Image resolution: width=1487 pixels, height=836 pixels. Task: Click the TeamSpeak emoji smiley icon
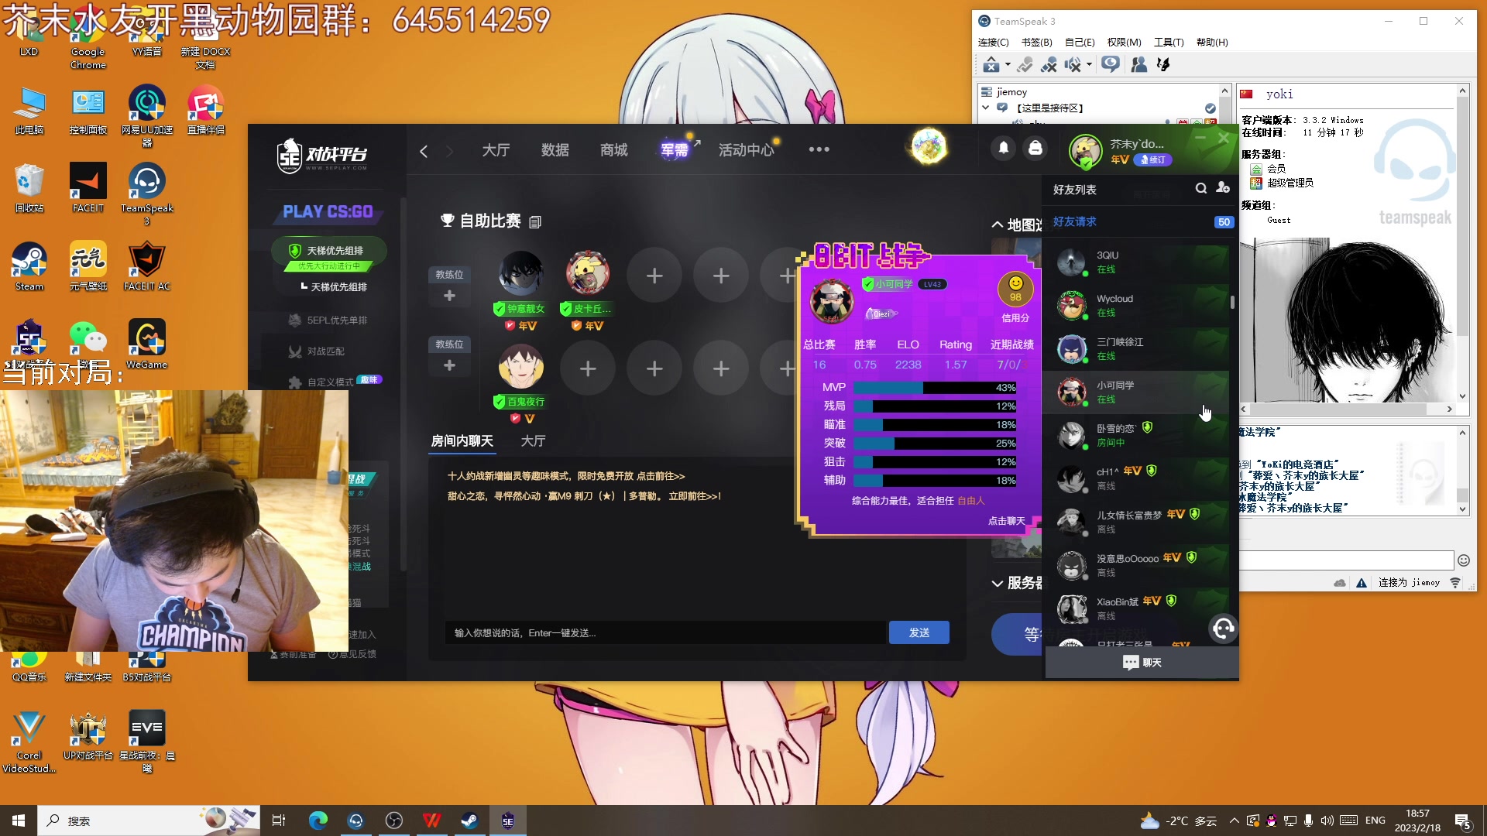(x=1463, y=560)
